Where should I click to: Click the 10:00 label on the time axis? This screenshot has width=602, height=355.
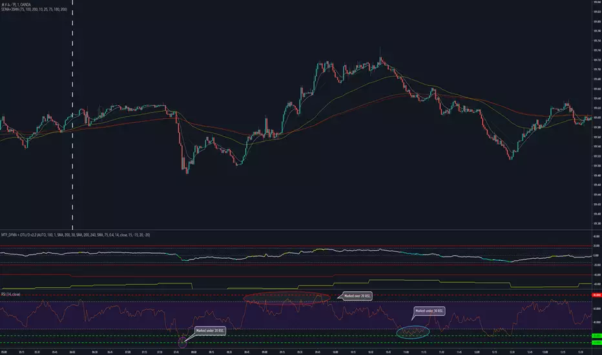(335, 352)
